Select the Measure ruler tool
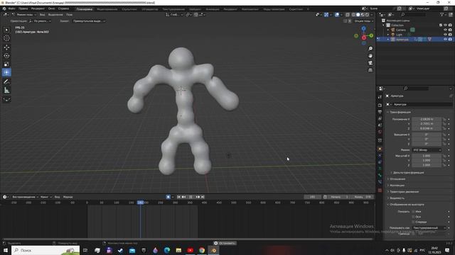This screenshot has width=455, height=255. (x=6, y=90)
